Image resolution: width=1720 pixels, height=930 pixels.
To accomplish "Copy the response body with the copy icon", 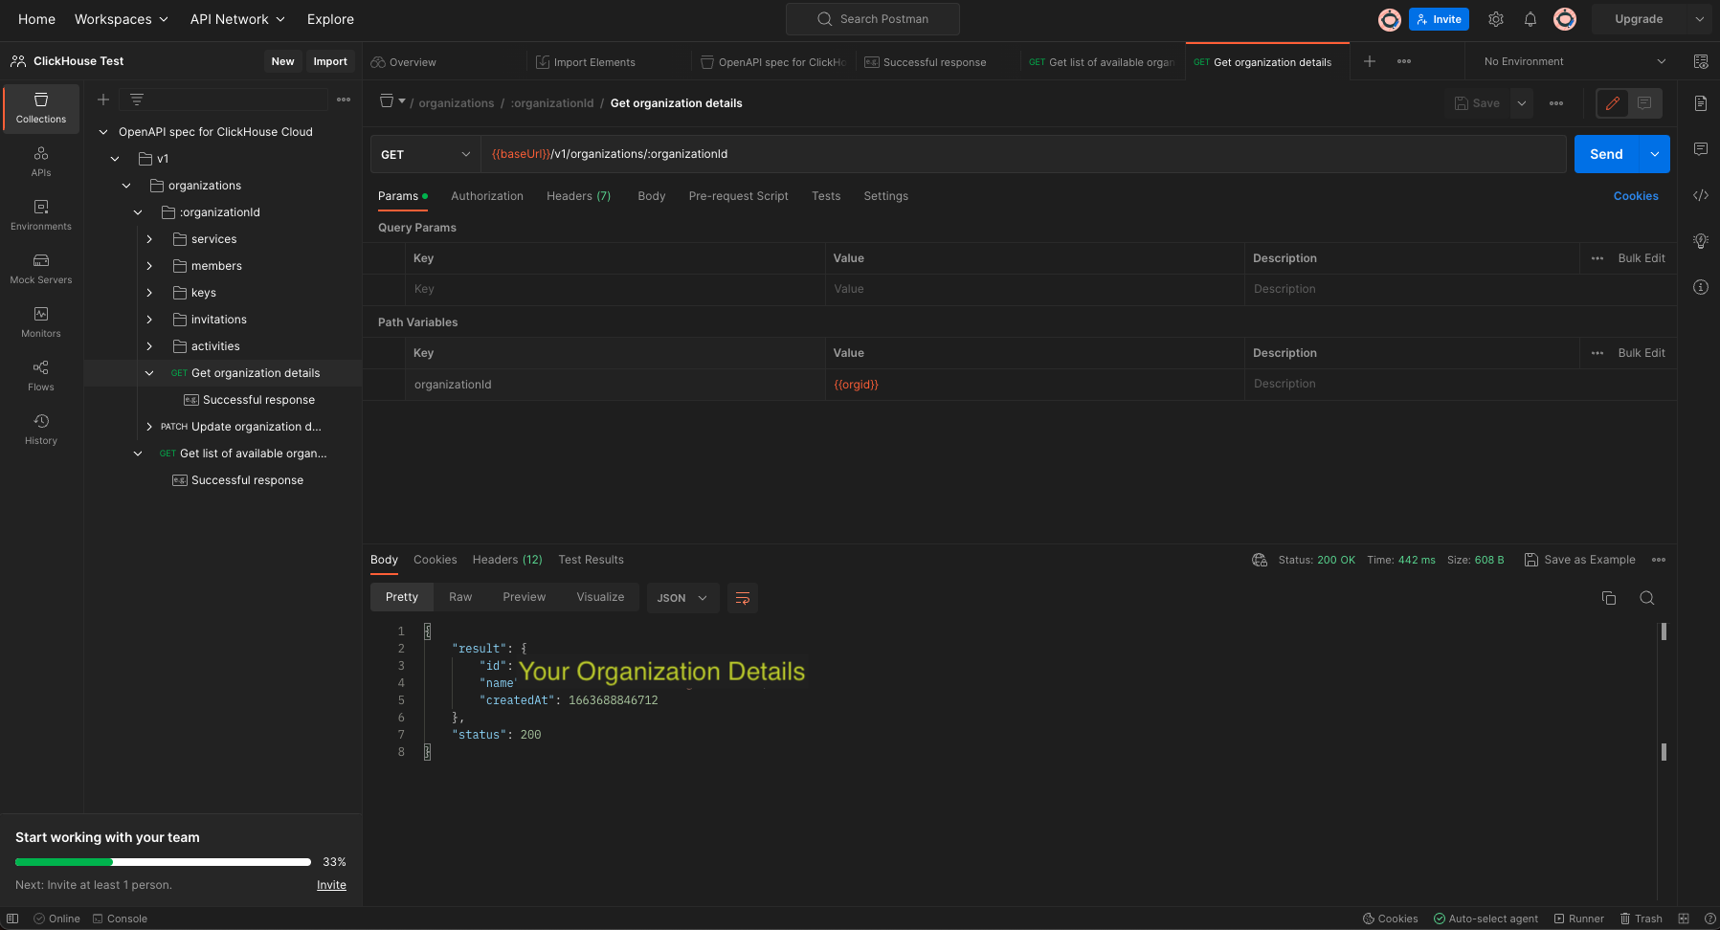I will point(1609,598).
